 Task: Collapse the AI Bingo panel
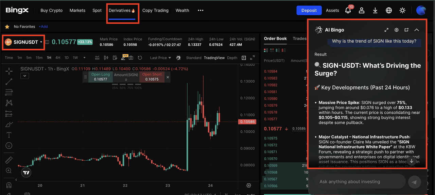click(x=417, y=30)
